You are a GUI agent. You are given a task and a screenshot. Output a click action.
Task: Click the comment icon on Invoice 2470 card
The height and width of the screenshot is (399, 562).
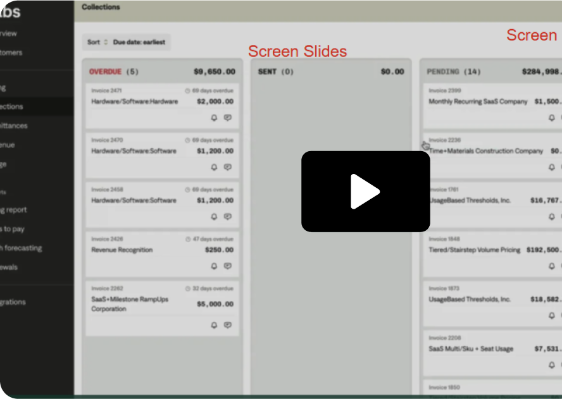click(228, 167)
